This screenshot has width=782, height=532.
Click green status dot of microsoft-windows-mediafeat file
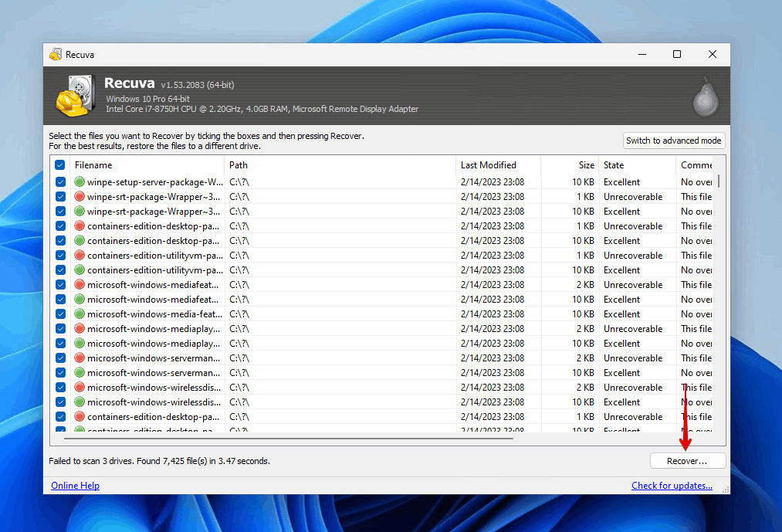click(x=80, y=300)
